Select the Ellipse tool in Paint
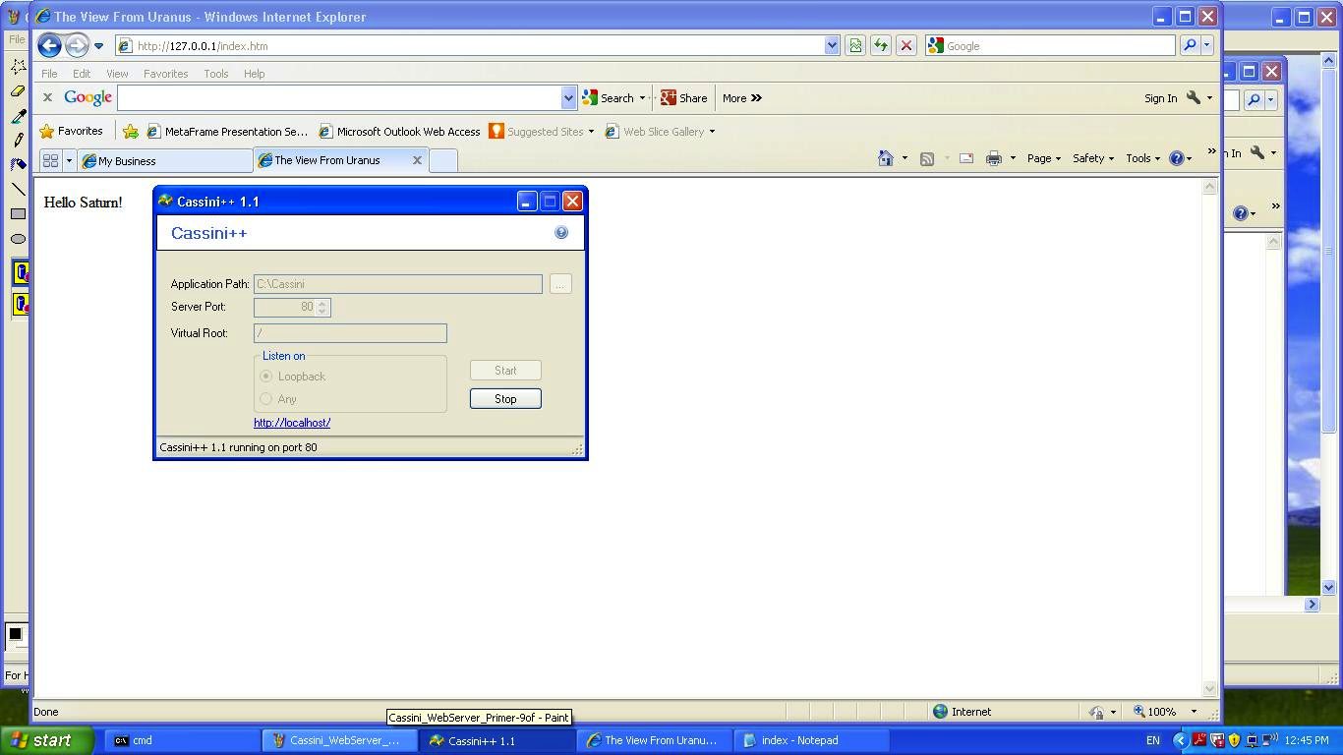The image size is (1343, 755). click(x=18, y=239)
